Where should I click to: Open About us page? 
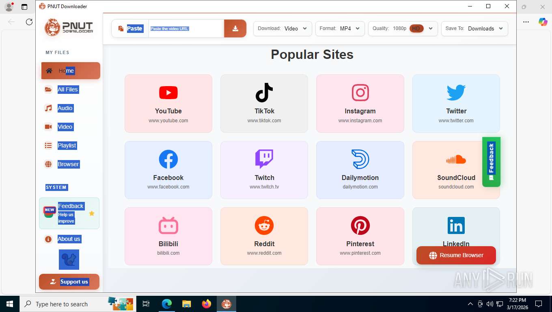click(69, 239)
